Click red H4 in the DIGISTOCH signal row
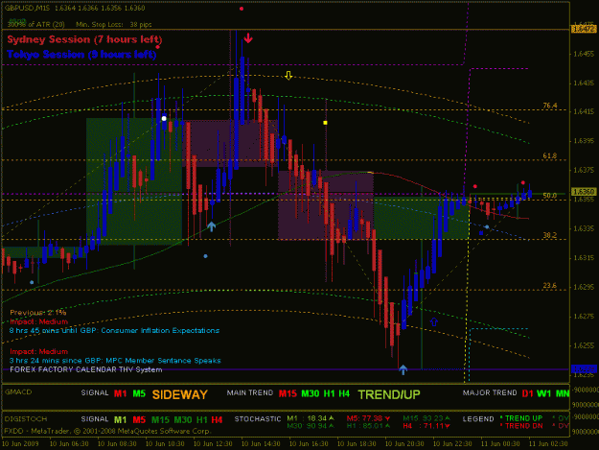The width and height of the screenshot is (599, 450). (217, 420)
